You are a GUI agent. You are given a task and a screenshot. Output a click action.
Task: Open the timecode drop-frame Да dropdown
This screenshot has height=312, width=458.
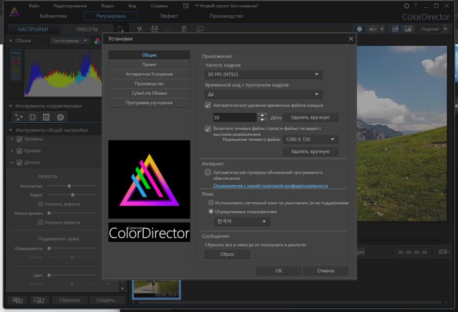[x=263, y=94]
